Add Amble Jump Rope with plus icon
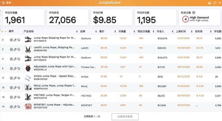 point(11,78)
